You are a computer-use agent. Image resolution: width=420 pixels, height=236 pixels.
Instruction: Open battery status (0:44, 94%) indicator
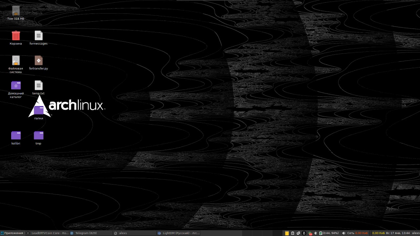(x=329, y=233)
